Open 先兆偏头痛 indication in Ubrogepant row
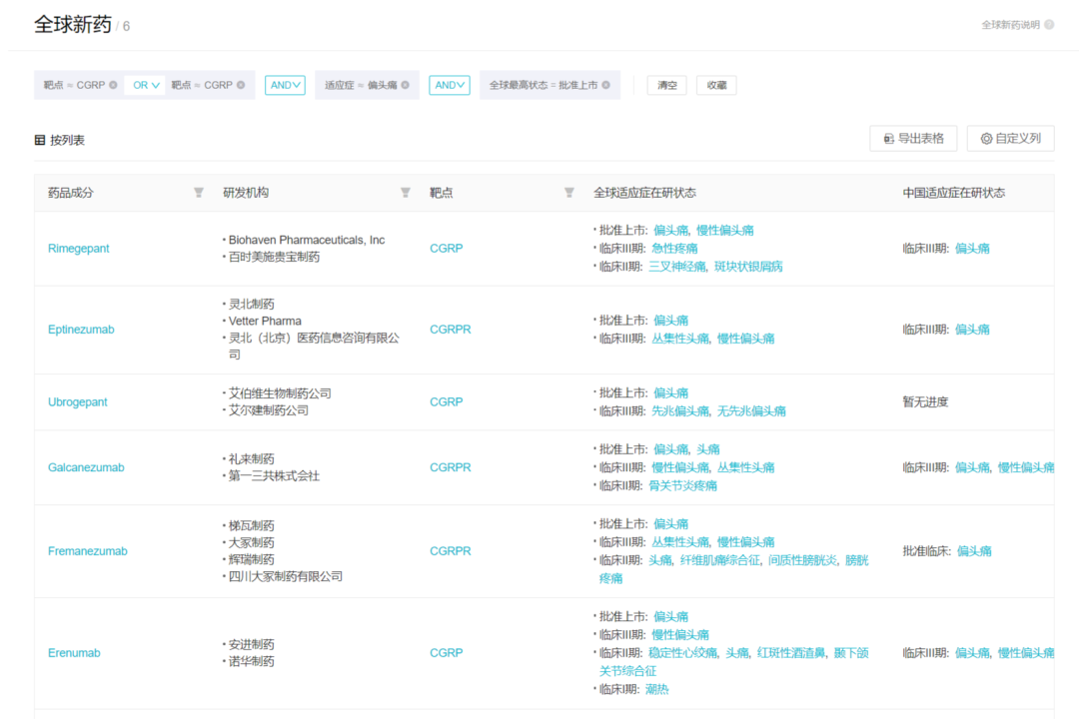 [x=680, y=411]
